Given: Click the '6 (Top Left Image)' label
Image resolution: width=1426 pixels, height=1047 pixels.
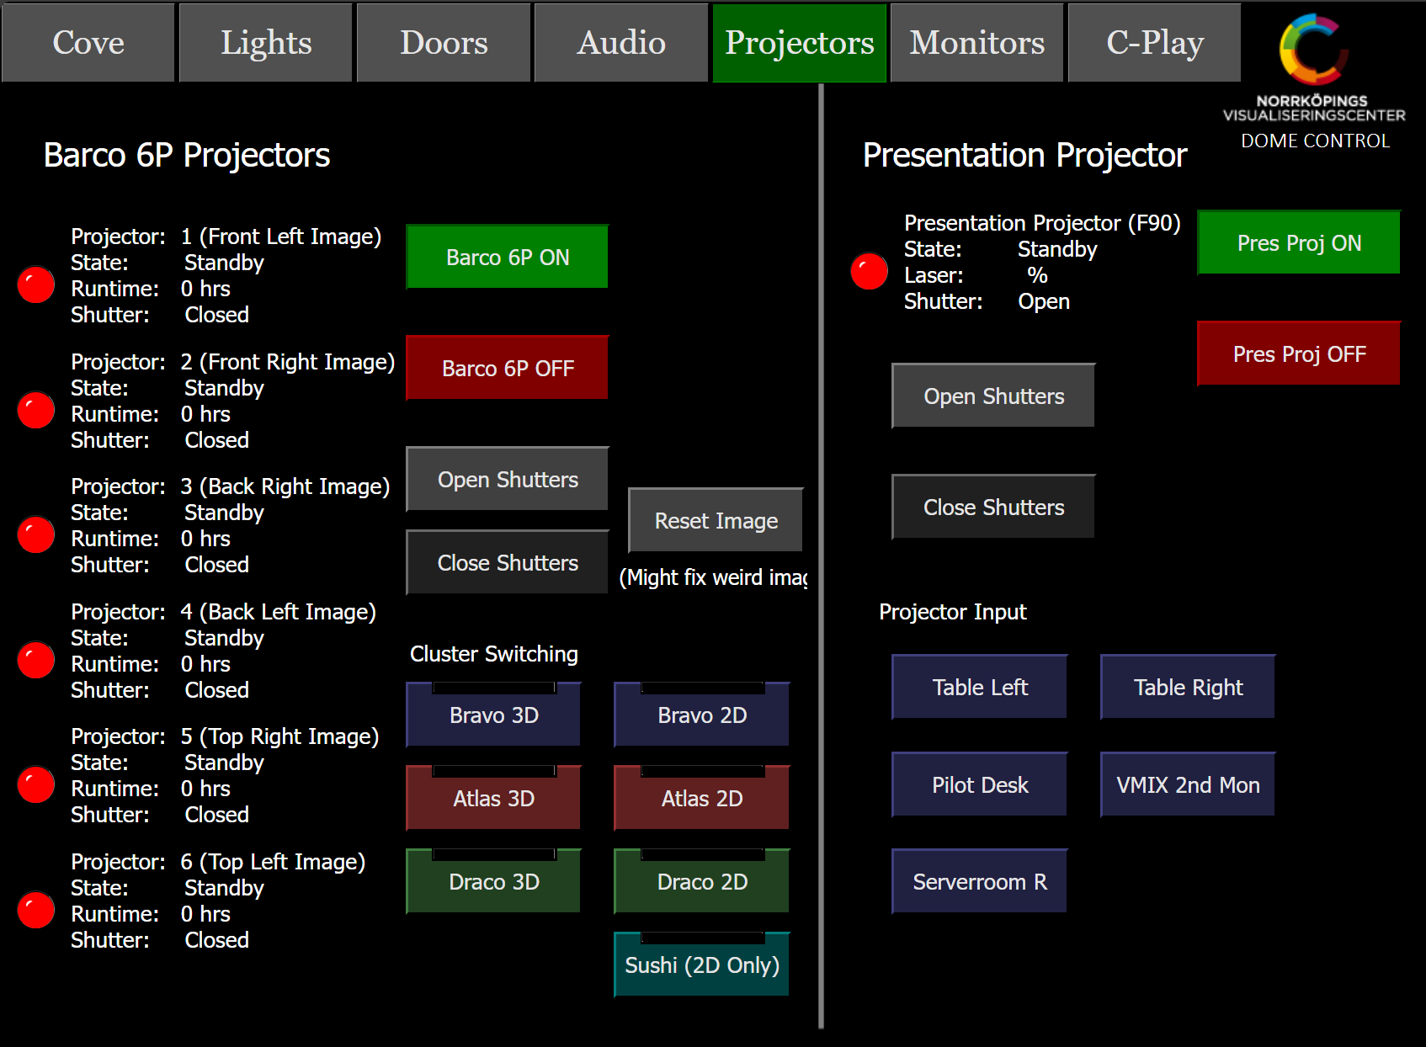Looking at the screenshot, I should click(274, 862).
